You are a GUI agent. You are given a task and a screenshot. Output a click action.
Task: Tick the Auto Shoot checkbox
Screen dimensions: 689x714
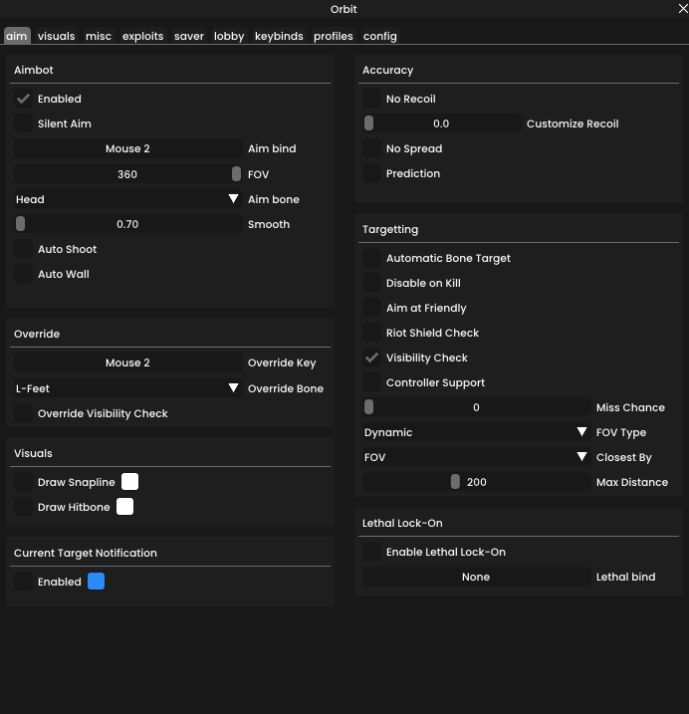tap(23, 249)
